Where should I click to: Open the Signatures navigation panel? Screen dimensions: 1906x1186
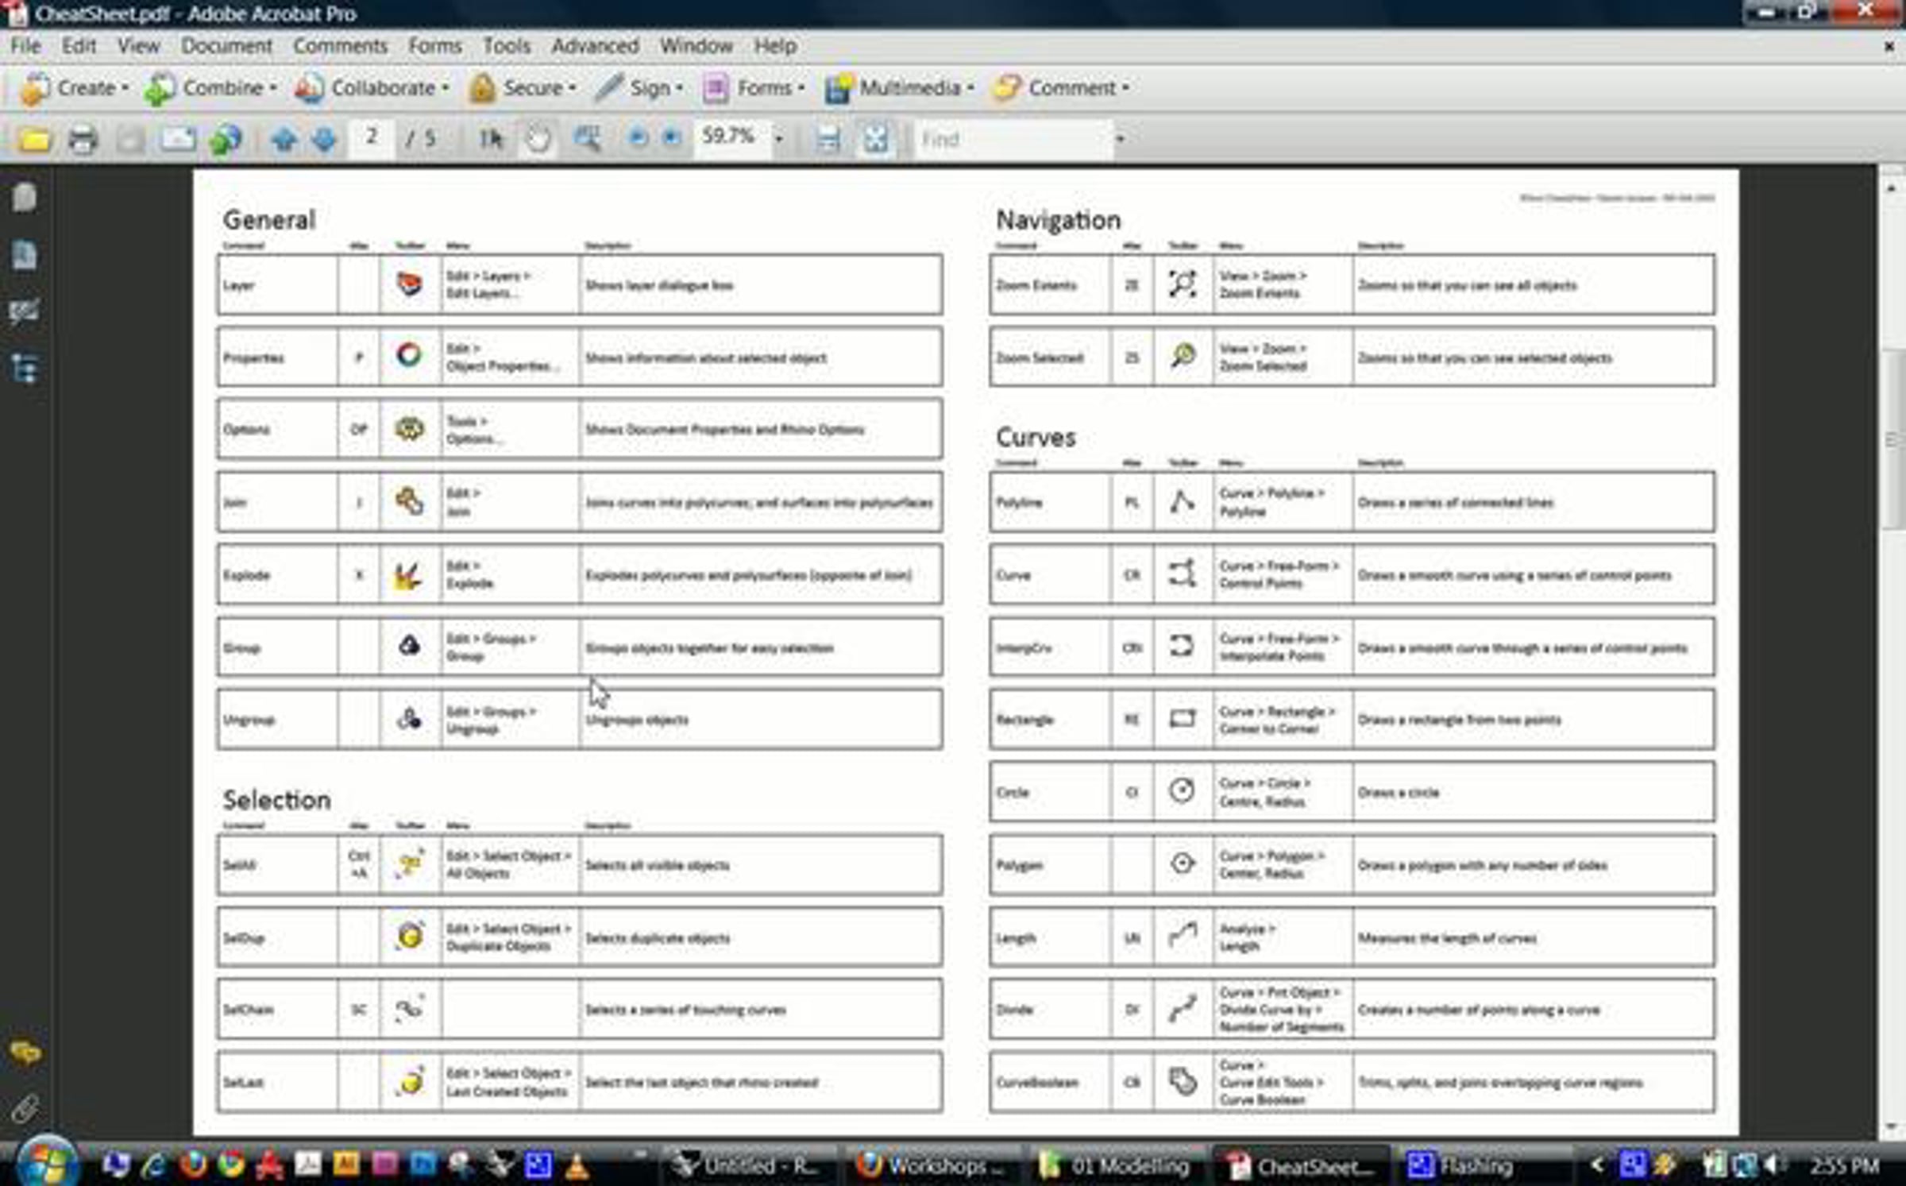coord(25,312)
